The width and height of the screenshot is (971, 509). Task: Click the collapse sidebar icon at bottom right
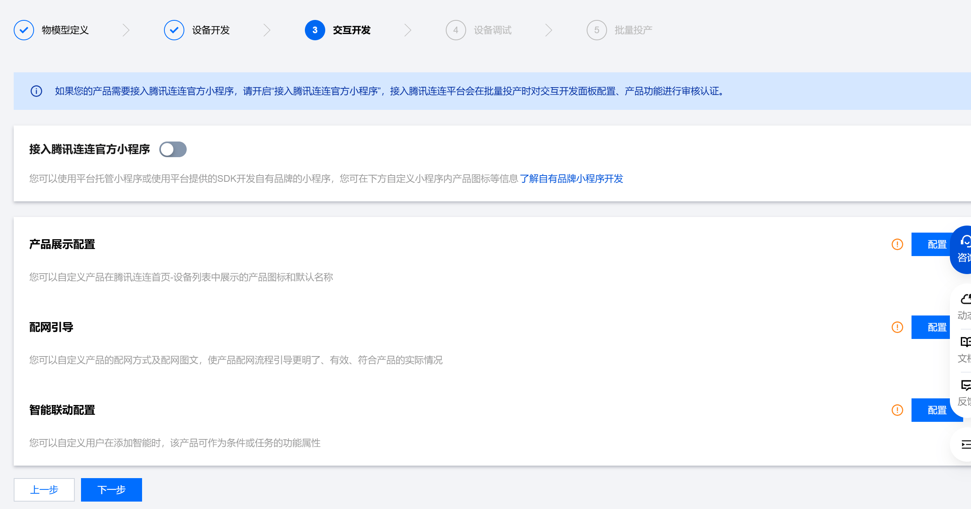point(966,444)
